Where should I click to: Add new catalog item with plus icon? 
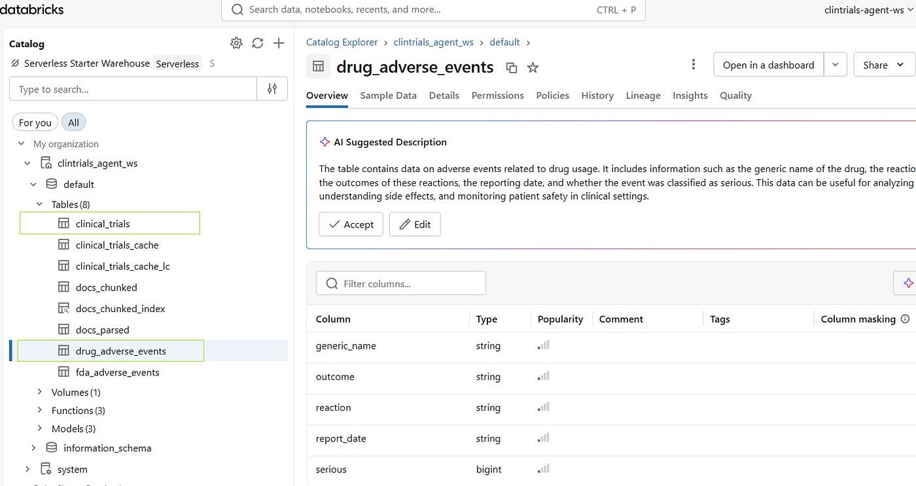[279, 43]
